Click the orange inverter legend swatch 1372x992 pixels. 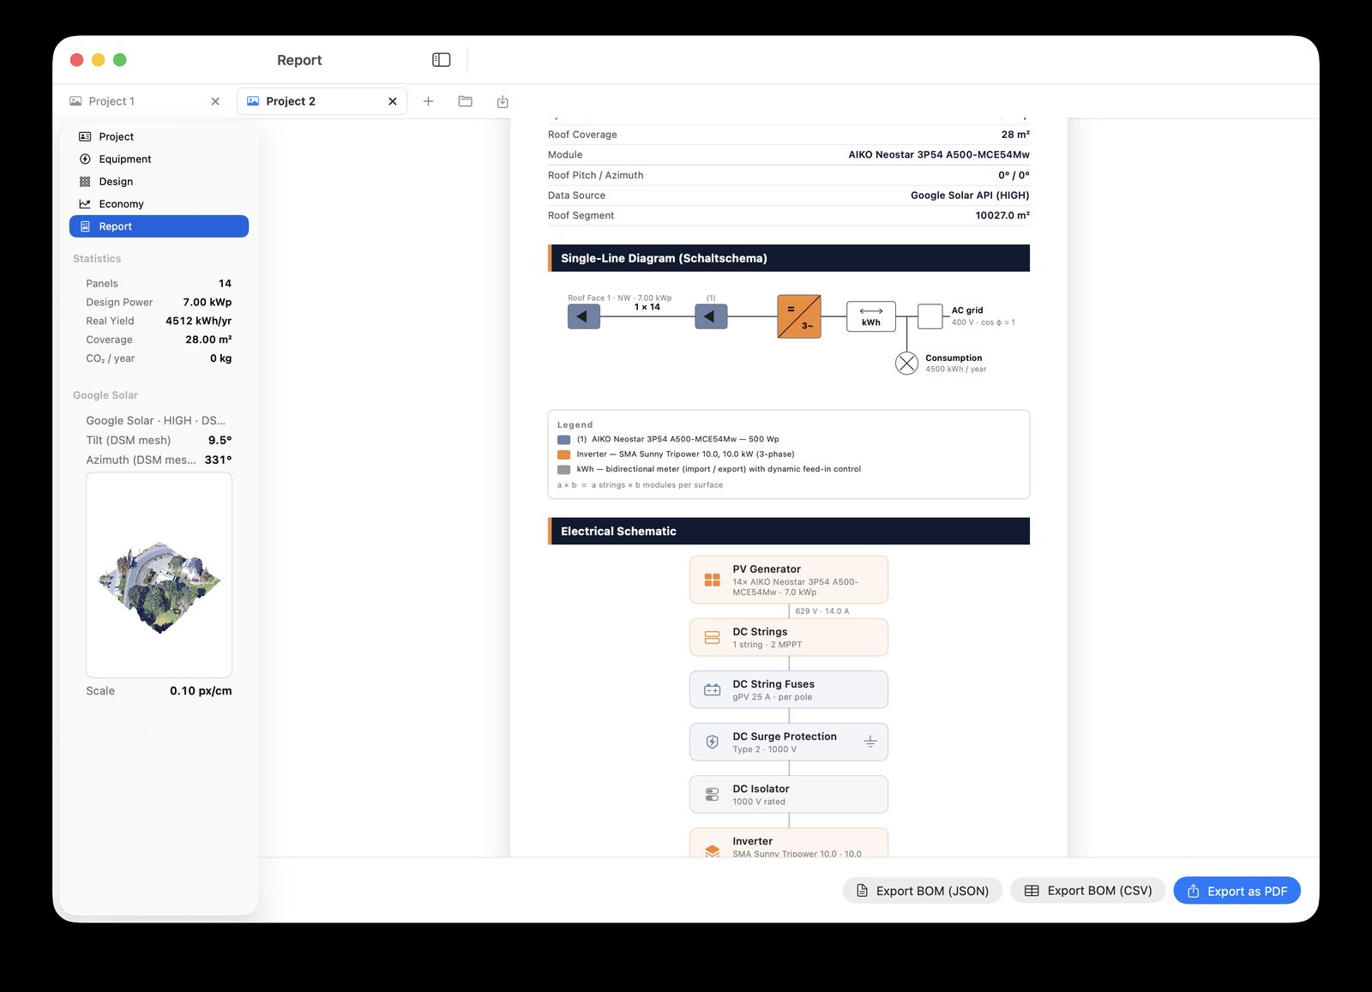(x=563, y=454)
